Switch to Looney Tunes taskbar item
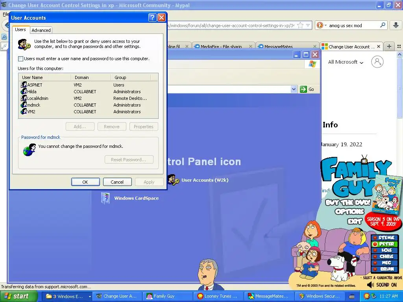 click(x=218, y=296)
